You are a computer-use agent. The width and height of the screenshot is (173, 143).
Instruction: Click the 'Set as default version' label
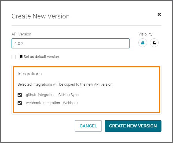click(41, 57)
